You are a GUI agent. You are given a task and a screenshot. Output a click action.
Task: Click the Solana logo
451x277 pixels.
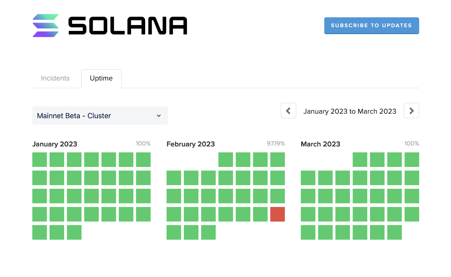[x=110, y=25]
